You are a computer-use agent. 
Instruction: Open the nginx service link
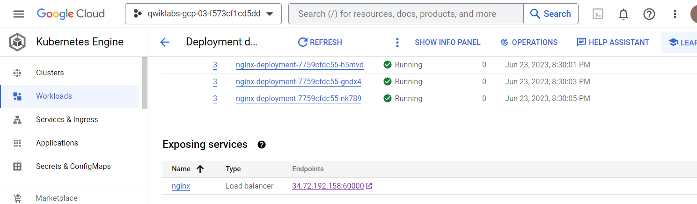click(181, 186)
